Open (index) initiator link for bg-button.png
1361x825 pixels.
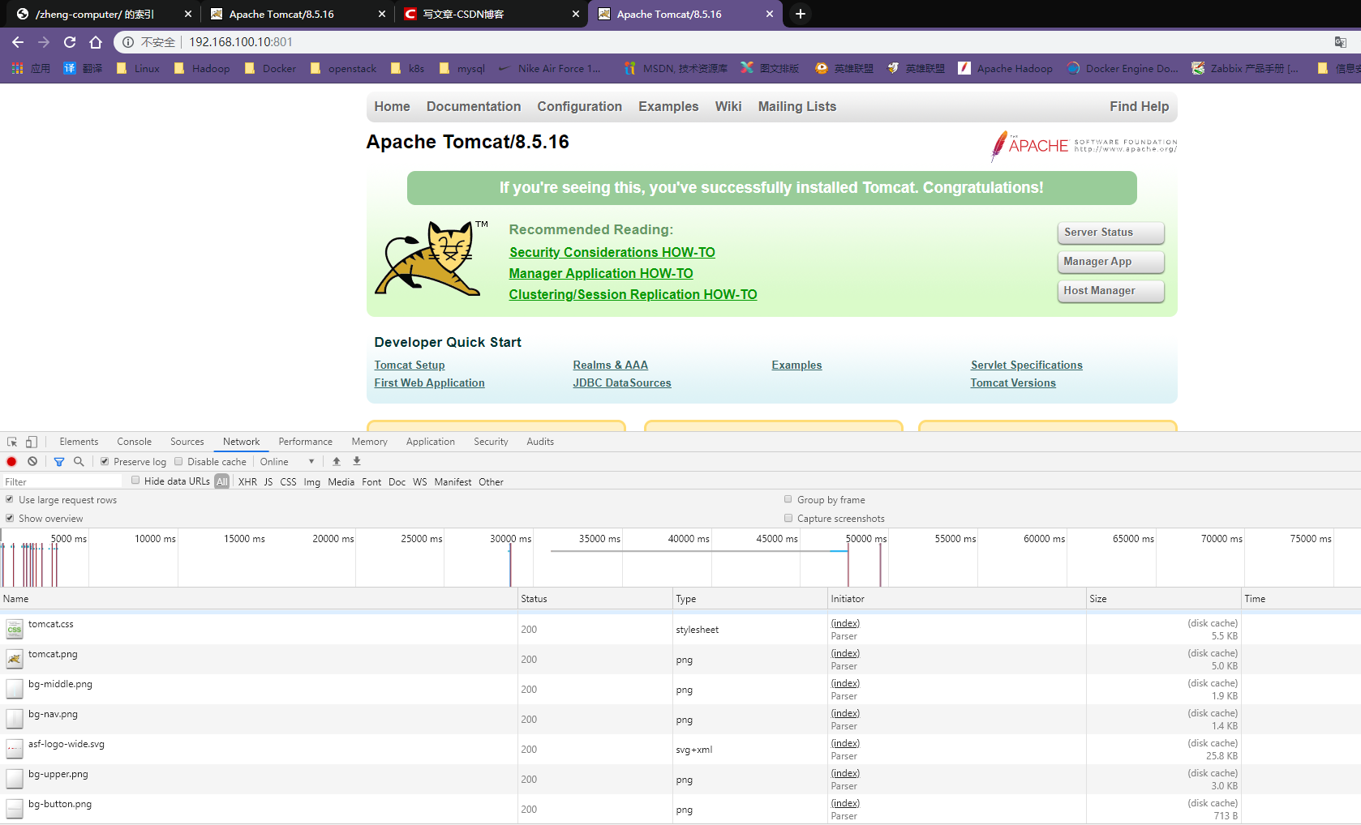click(845, 803)
